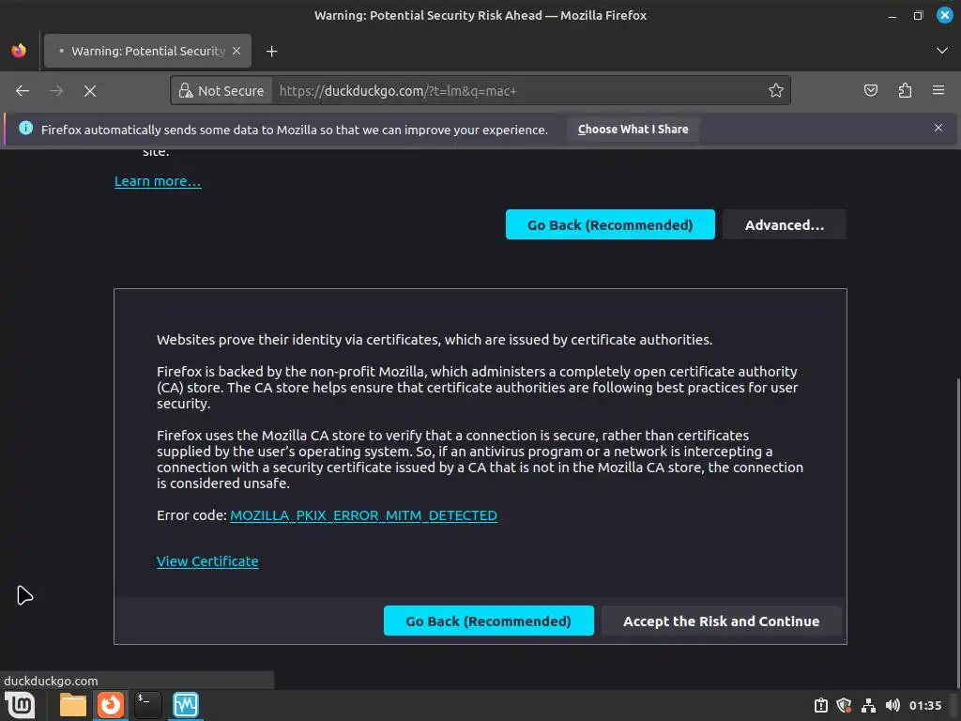Restore the Firefox window size
961x721 pixels.
(x=918, y=16)
